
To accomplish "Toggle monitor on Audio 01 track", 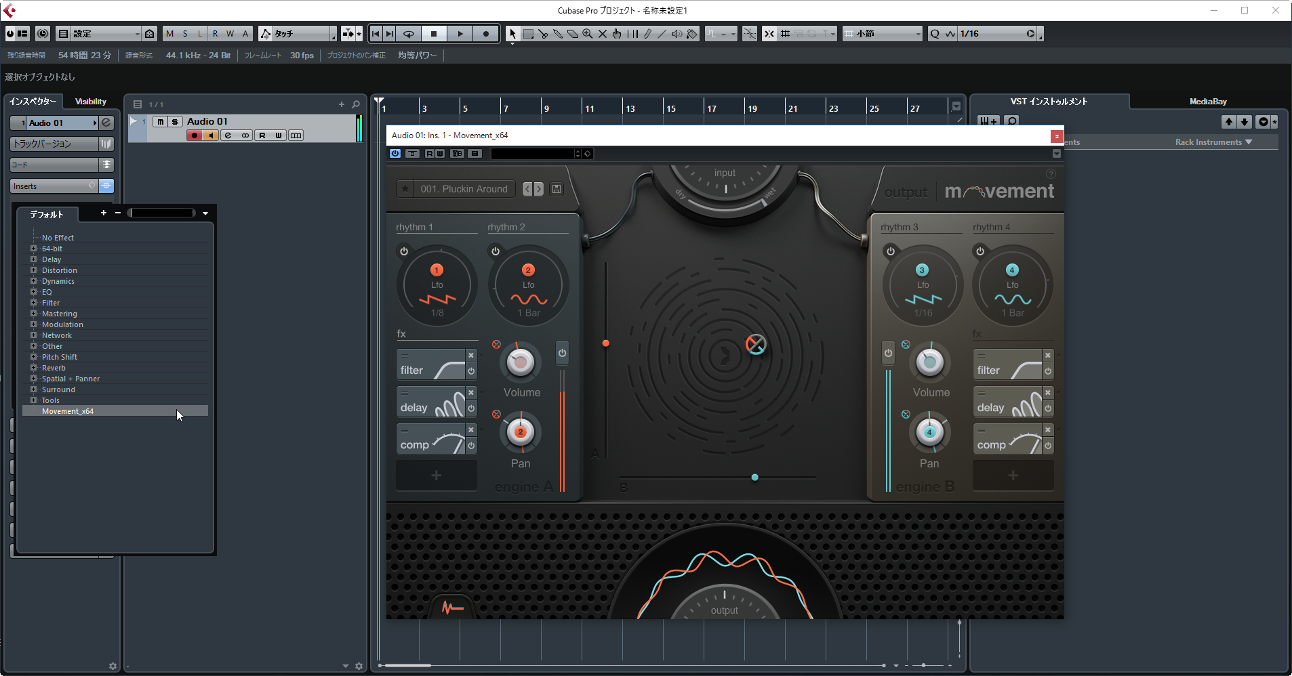I will (211, 135).
